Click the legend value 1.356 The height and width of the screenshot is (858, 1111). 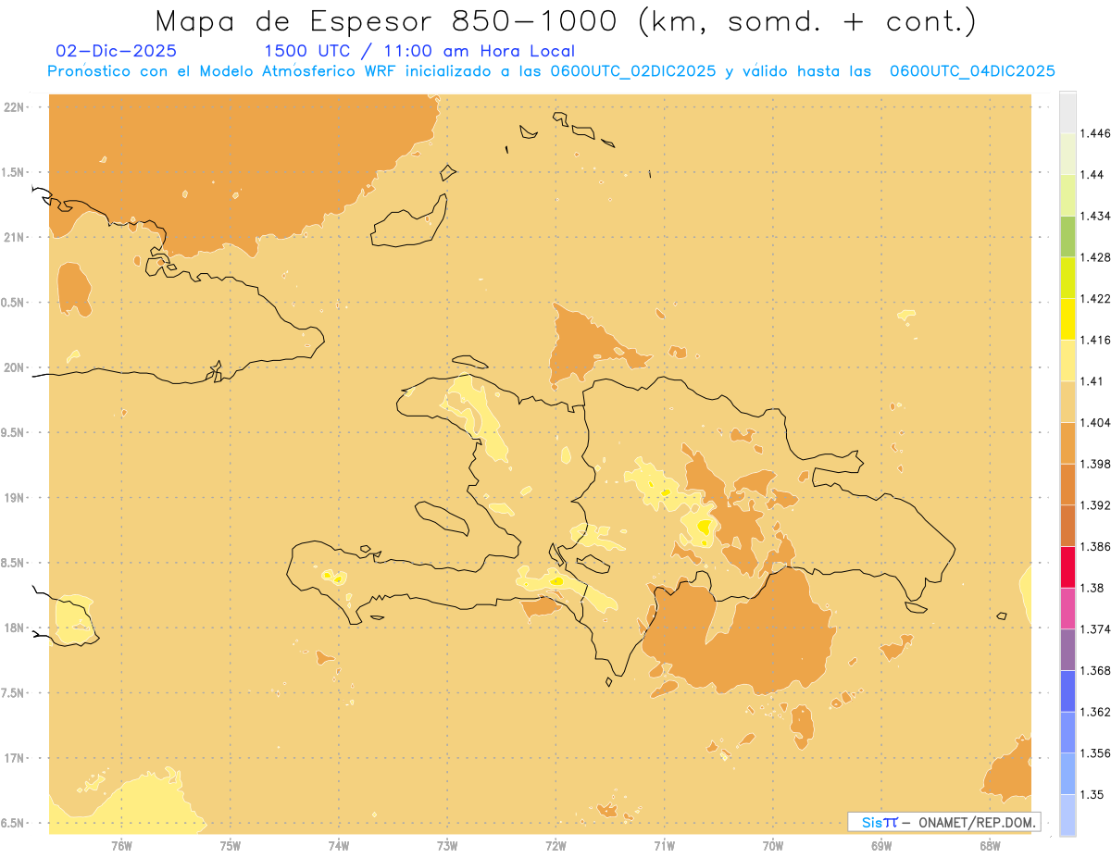click(x=1097, y=753)
